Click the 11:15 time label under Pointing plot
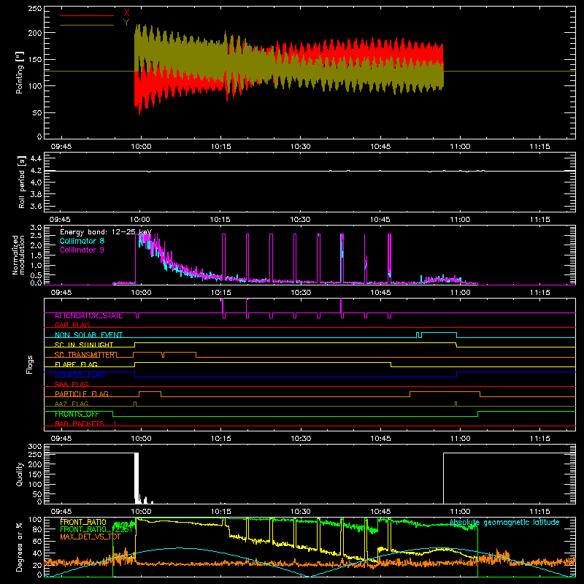 pos(539,147)
